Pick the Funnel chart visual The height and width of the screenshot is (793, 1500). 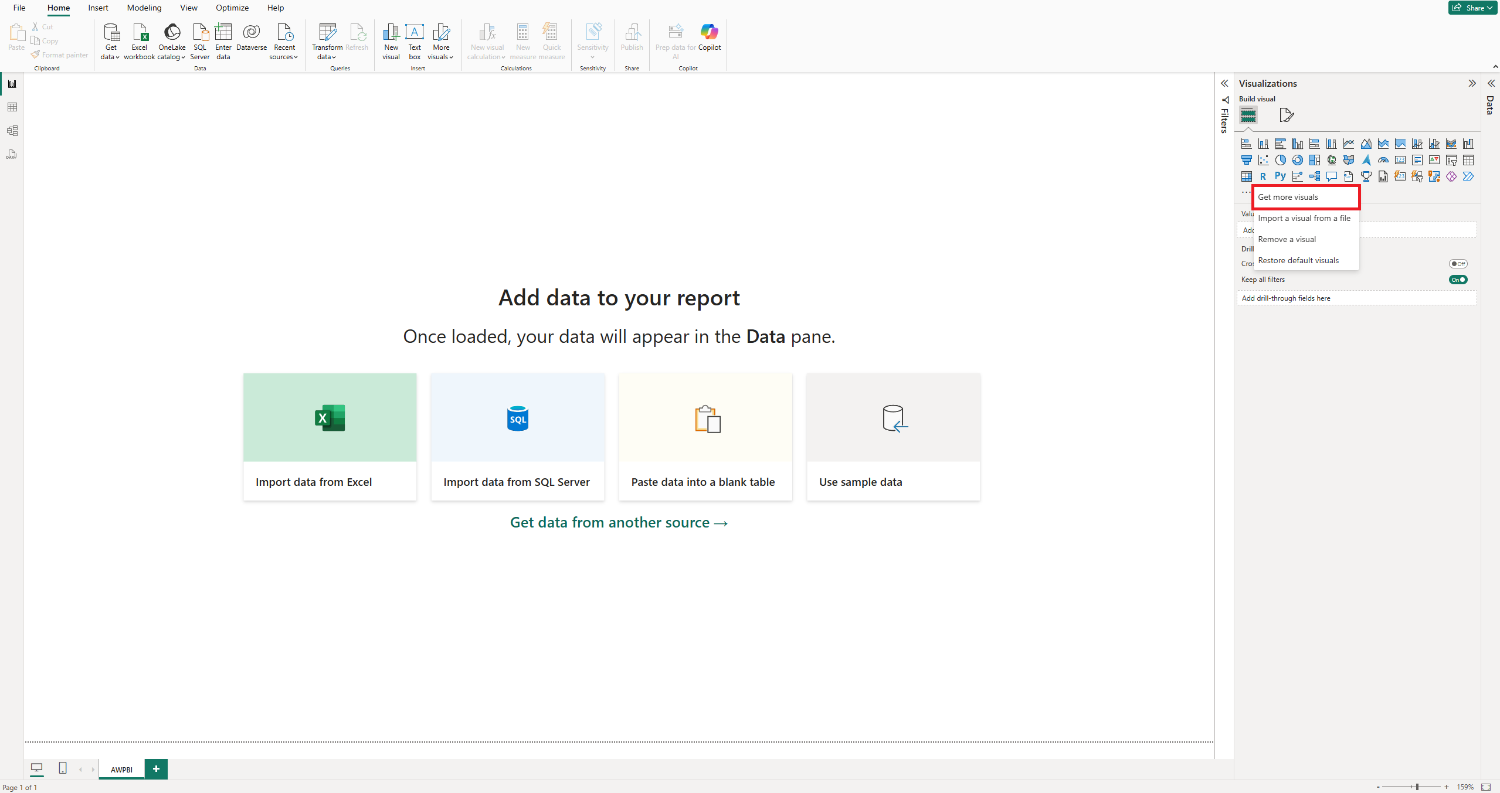[1246, 160]
